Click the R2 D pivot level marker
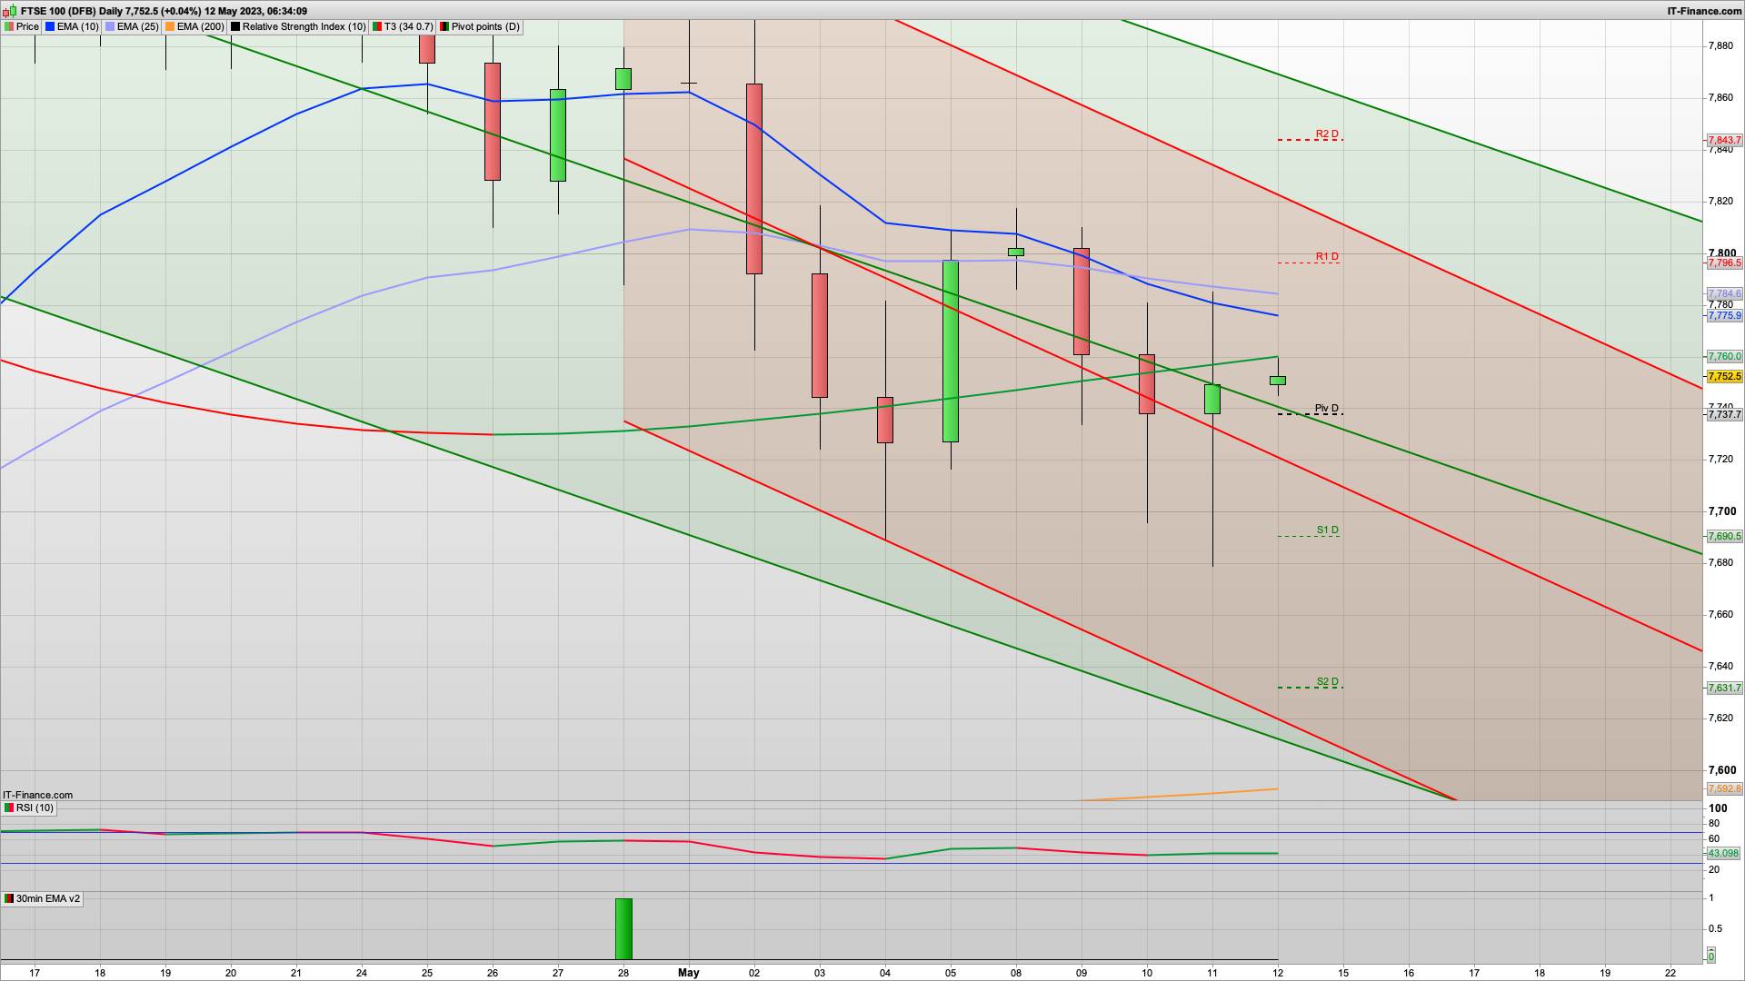Viewport: 1745px width, 981px height. click(x=1326, y=134)
